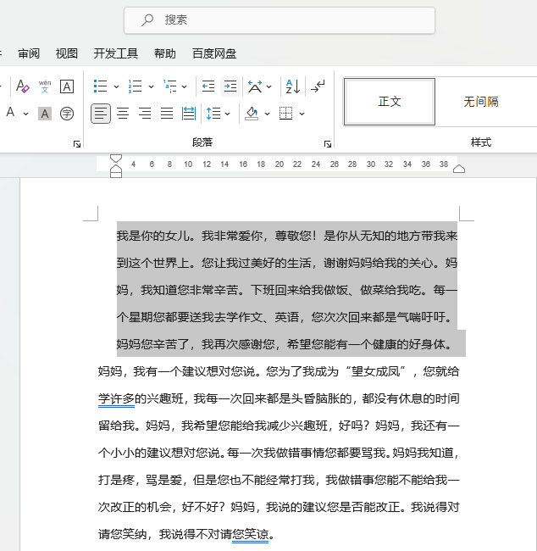
Task: Open the 审阅 tab
Action: point(29,53)
